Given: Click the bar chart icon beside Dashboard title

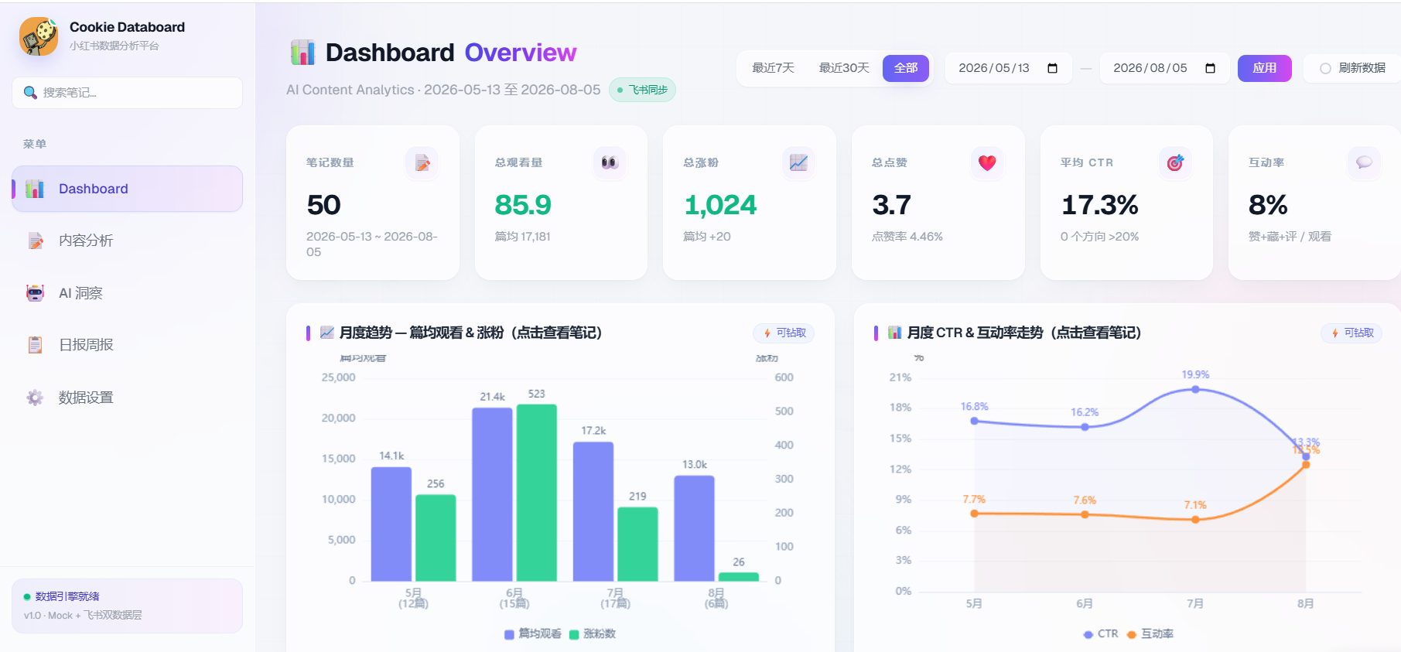Looking at the screenshot, I should [303, 53].
